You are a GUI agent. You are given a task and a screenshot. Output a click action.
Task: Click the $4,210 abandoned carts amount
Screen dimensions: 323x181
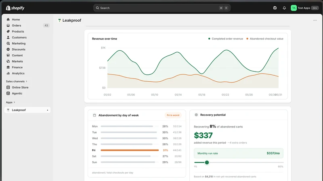(209, 177)
